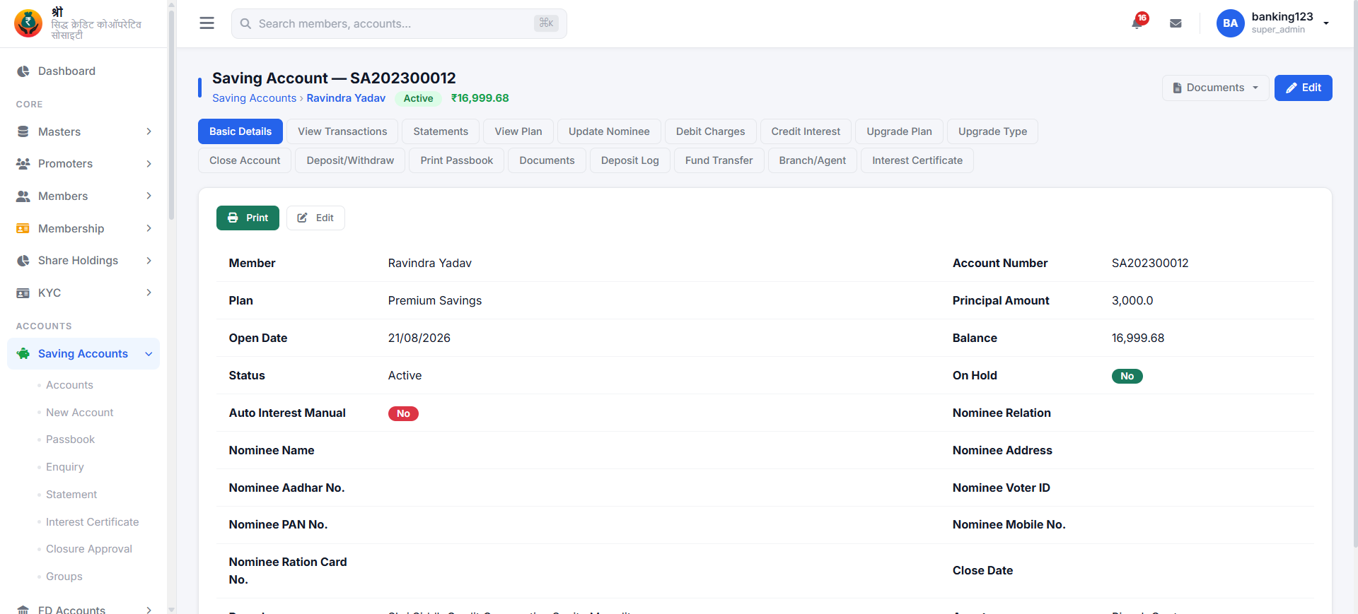Expand the Promoters menu chevron
The width and height of the screenshot is (1358, 614).
pyautogui.click(x=149, y=164)
